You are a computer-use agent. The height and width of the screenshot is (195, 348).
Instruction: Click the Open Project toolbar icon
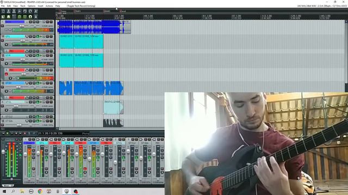(x=9, y=11)
